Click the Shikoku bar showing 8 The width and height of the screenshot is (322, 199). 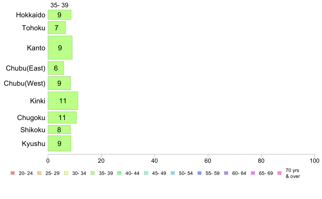(59, 130)
